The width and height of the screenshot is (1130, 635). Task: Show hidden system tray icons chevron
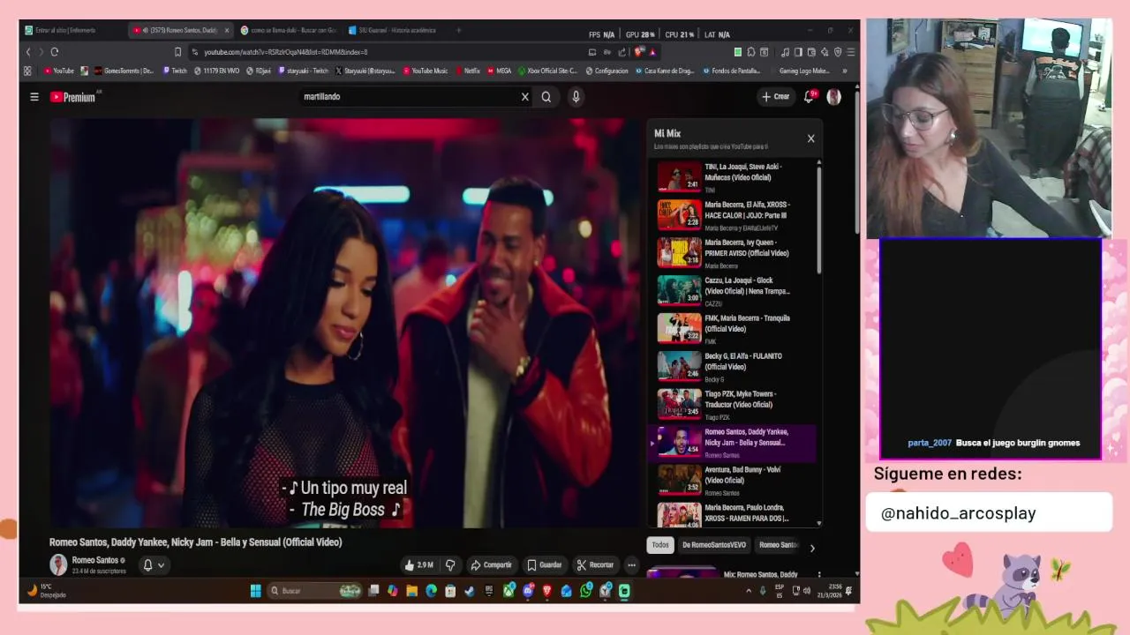pos(749,591)
